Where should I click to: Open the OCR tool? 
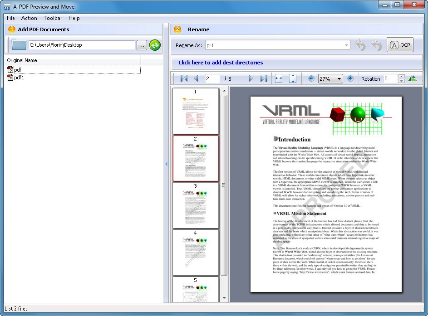[400, 44]
